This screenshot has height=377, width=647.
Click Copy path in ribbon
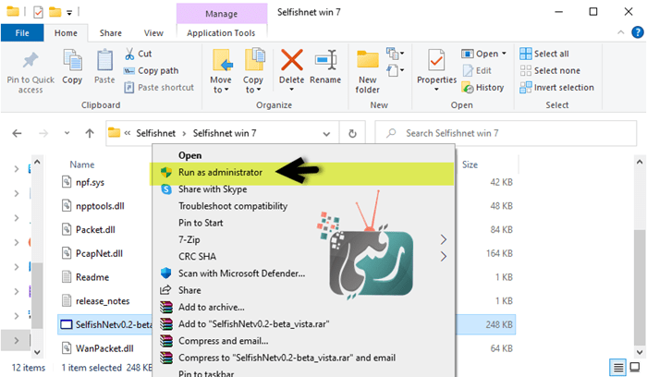pos(151,70)
